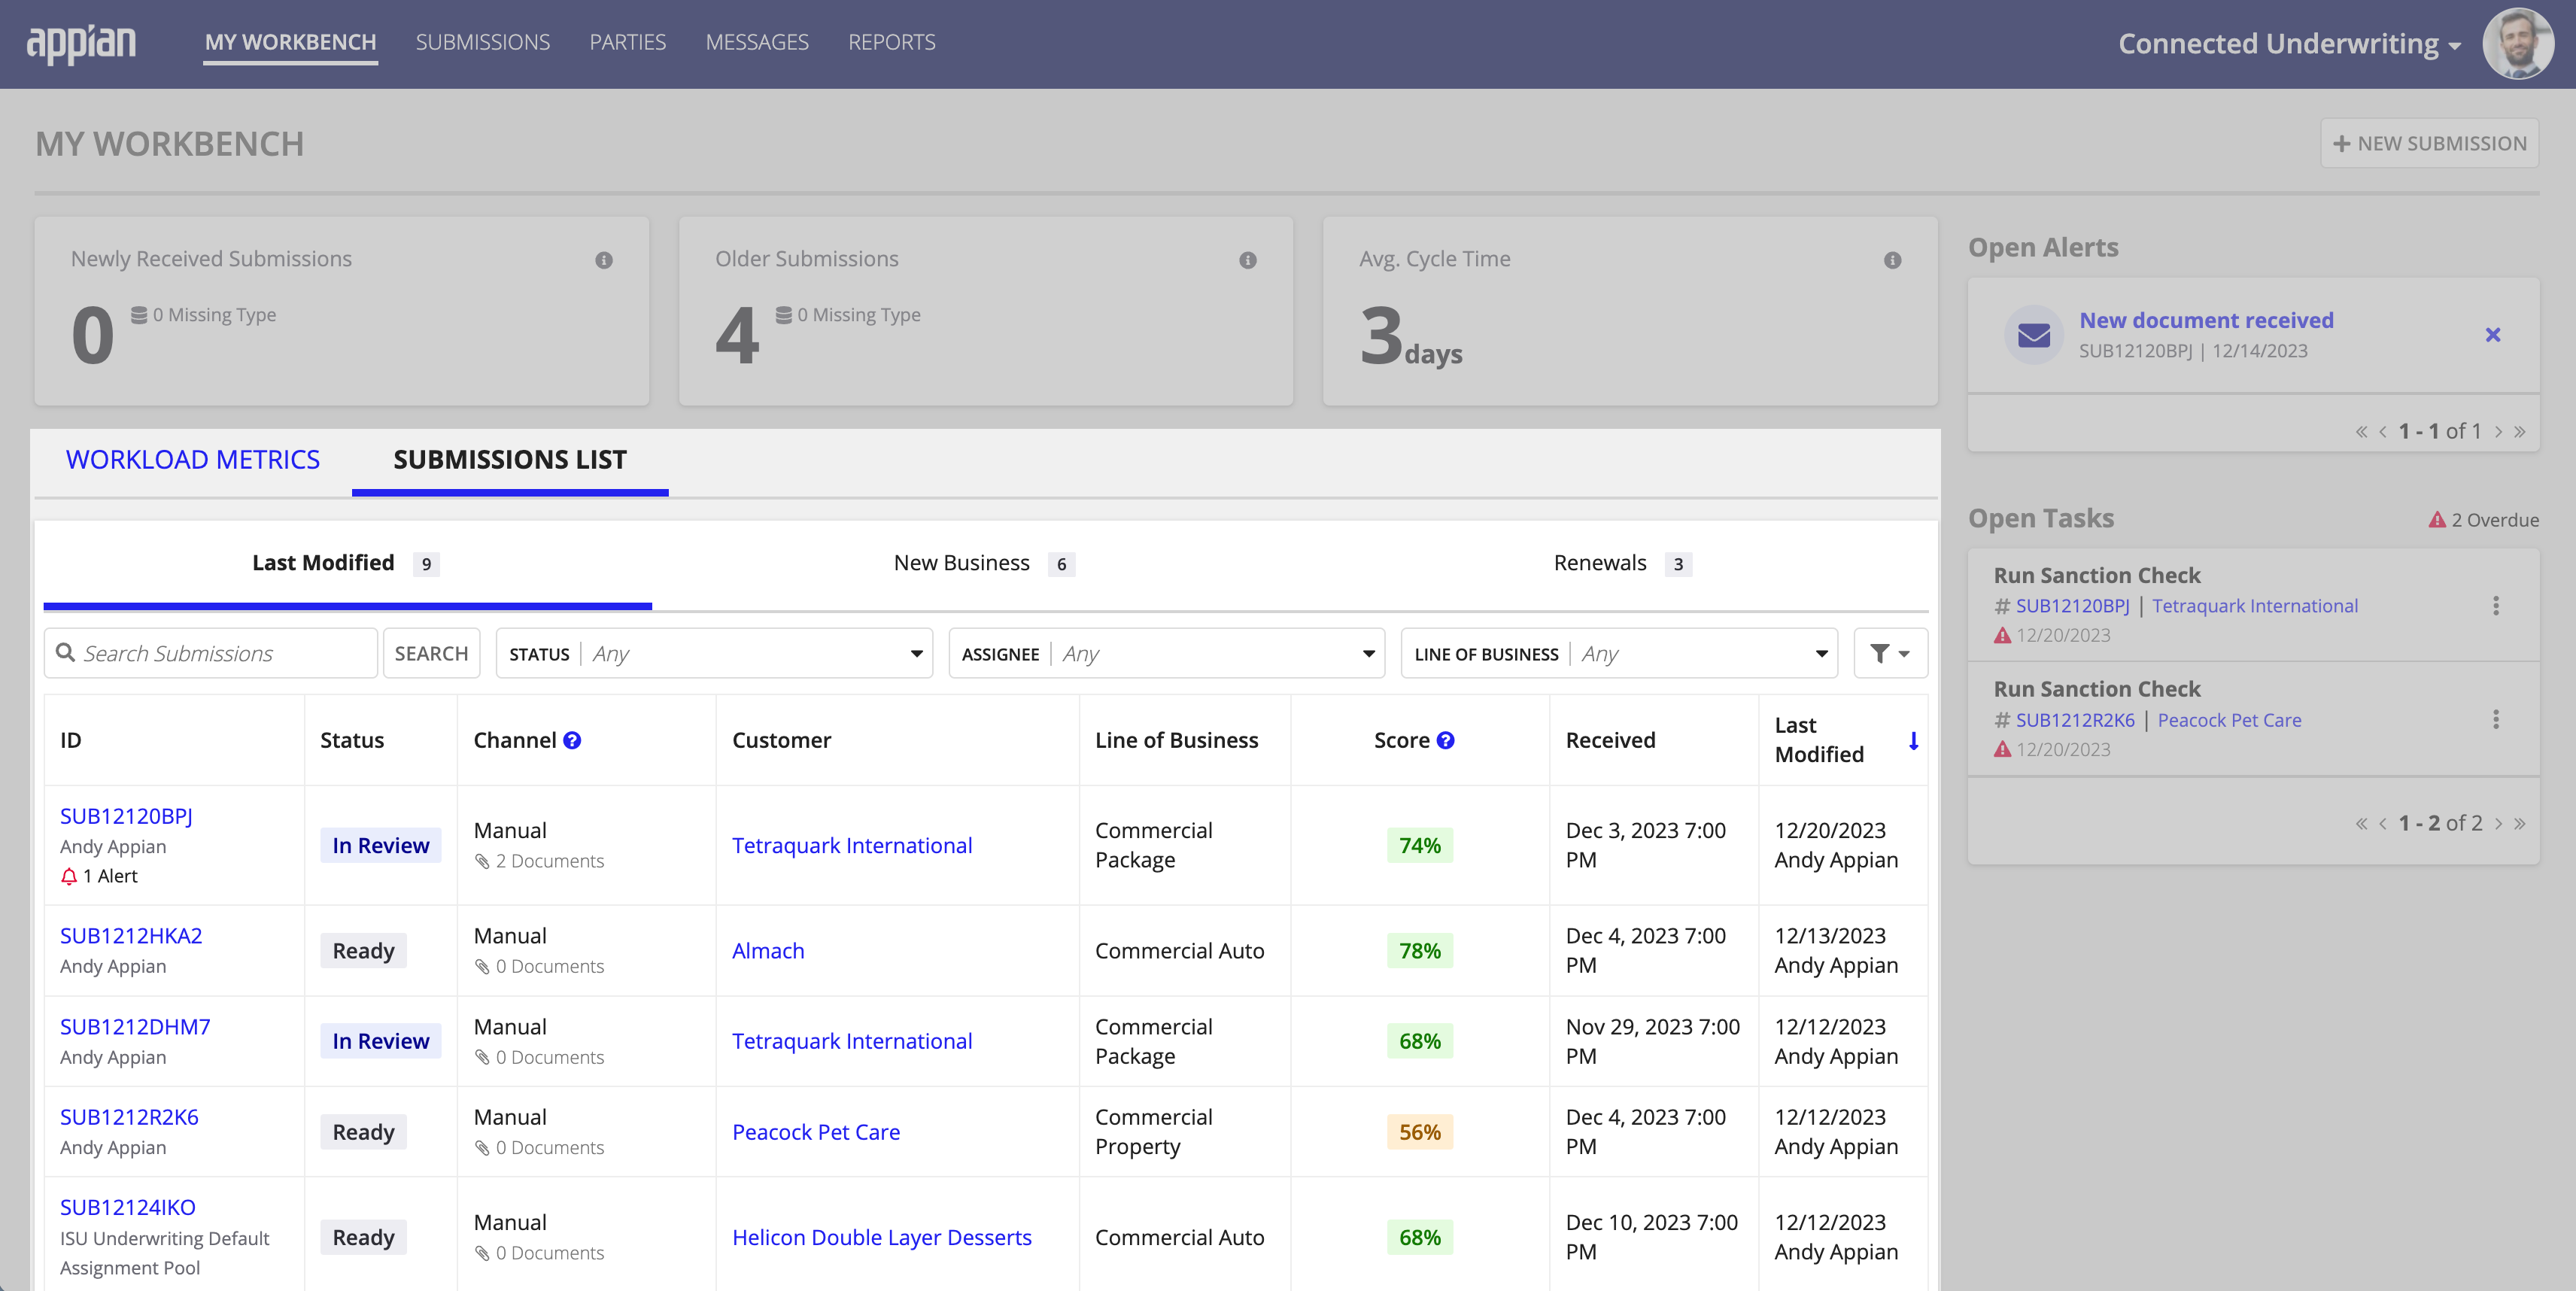Switch to Workload Metrics tab

pos(193,460)
